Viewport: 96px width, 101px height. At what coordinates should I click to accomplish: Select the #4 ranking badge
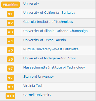[x=10, y=41]
